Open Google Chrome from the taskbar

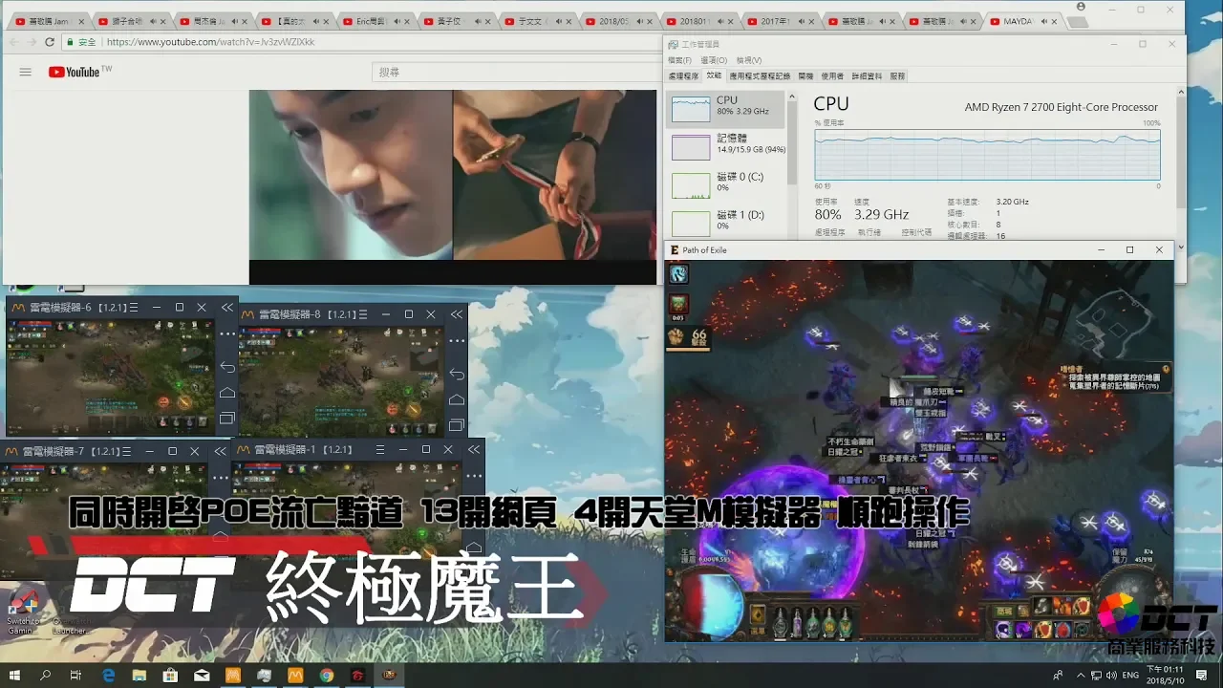pyautogui.click(x=327, y=675)
